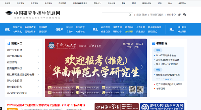Click the 登录 login link
Viewport: 201px width, 110px height.
pos(138,15)
